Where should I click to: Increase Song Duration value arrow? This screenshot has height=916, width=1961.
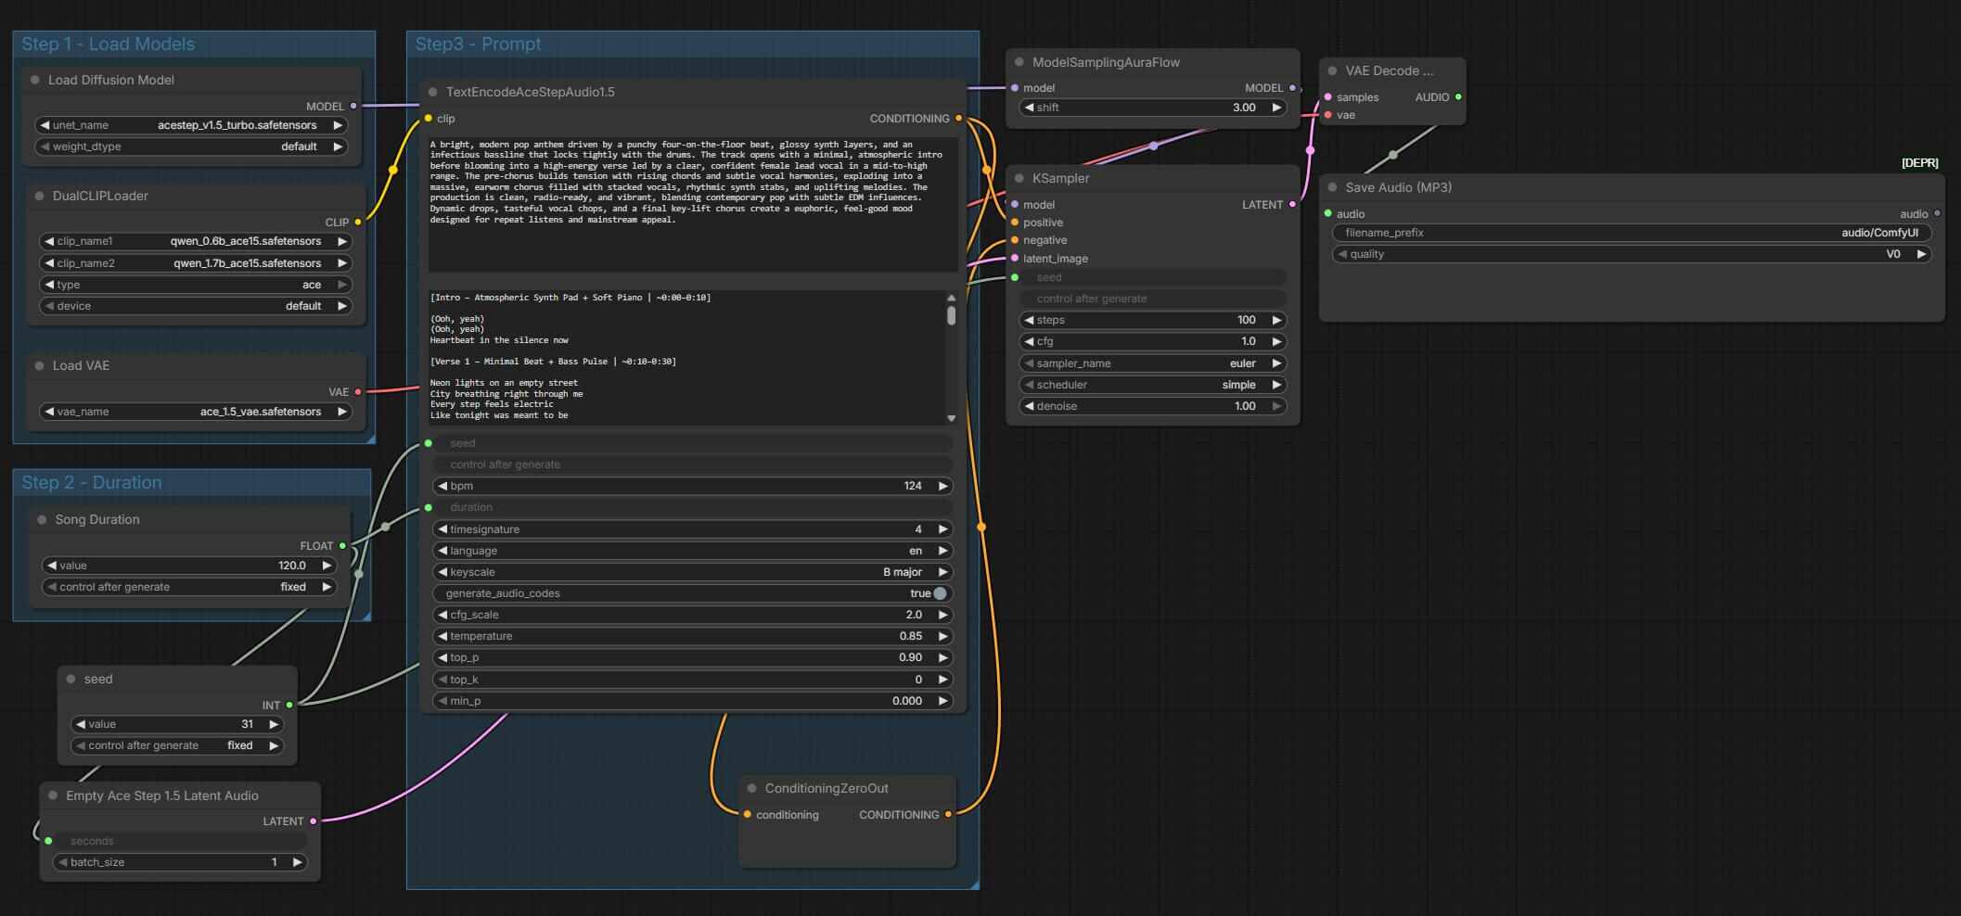327,566
